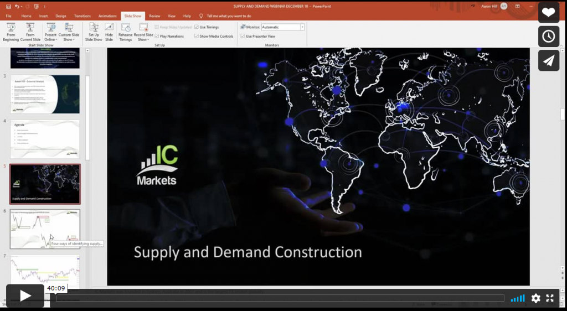Click Set Up Slide Show
This screenshot has width=567, height=311.
click(x=94, y=32)
